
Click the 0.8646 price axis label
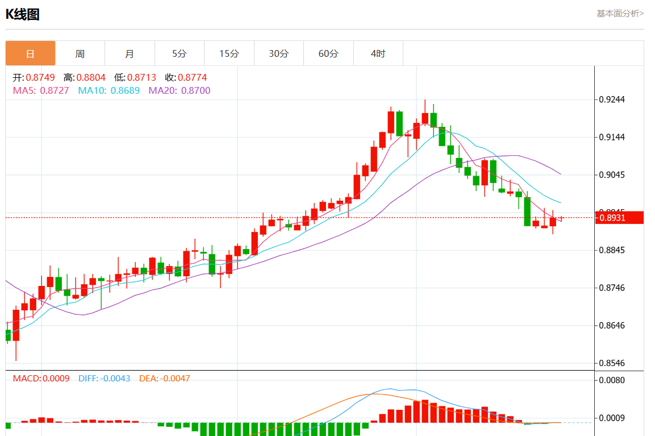(x=612, y=325)
